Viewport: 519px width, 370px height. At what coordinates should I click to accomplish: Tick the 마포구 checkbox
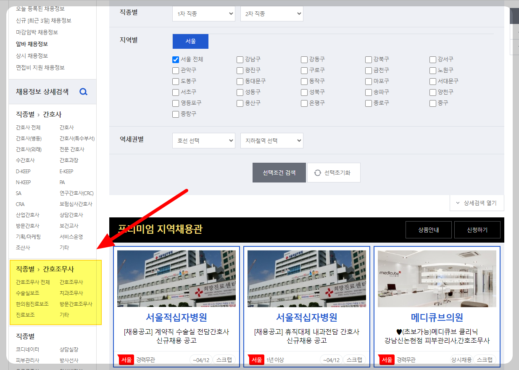click(x=369, y=81)
